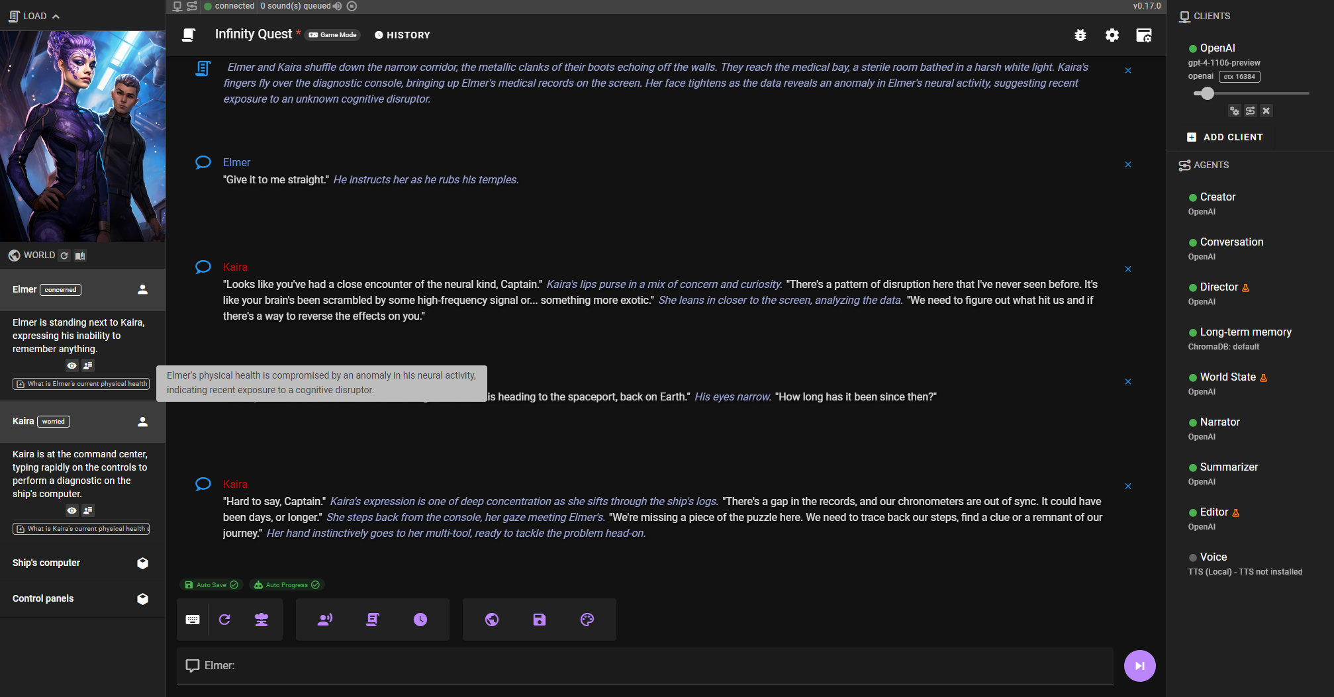
Task: Click the regenerate arrow icon in the toolbar
Action: (x=225, y=620)
